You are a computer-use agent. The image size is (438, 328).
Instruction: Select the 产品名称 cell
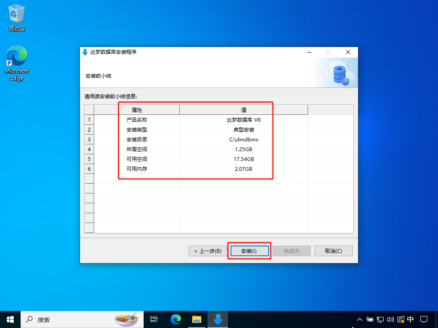136,120
